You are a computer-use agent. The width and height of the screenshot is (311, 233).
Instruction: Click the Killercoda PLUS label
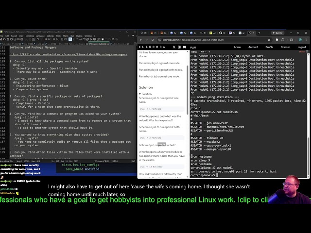[193, 48]
